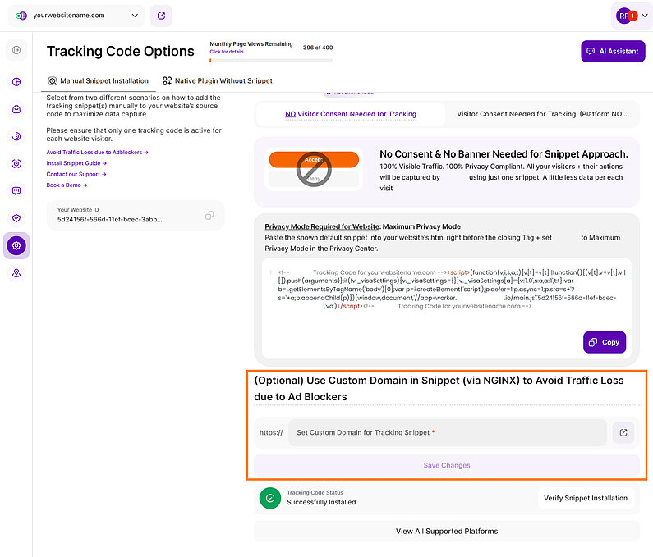Click the Monthly Page Views progress bar
653x557 pixels.
point(271,60)
